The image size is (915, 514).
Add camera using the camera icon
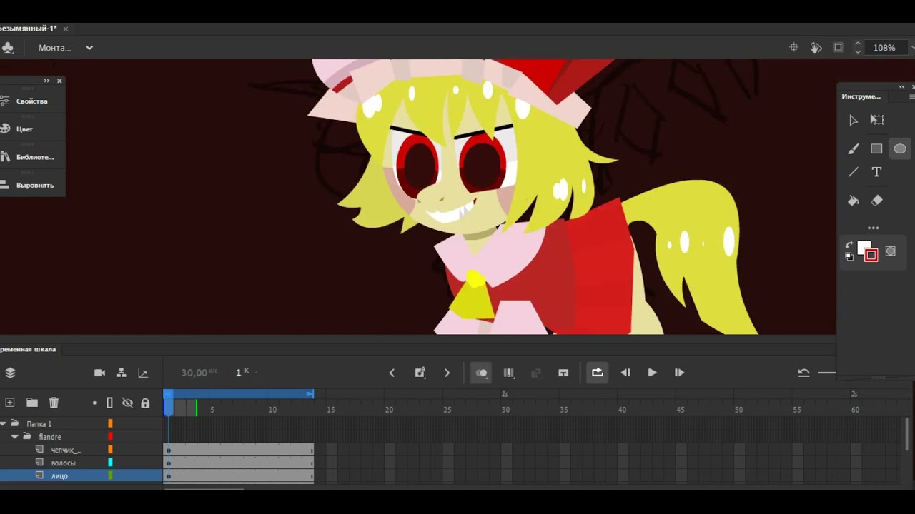pos(99,373)
